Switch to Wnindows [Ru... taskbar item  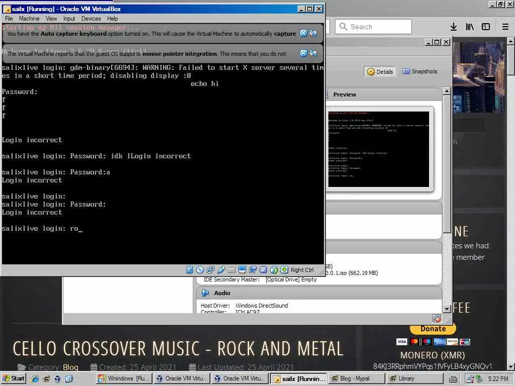click(125, 378)
